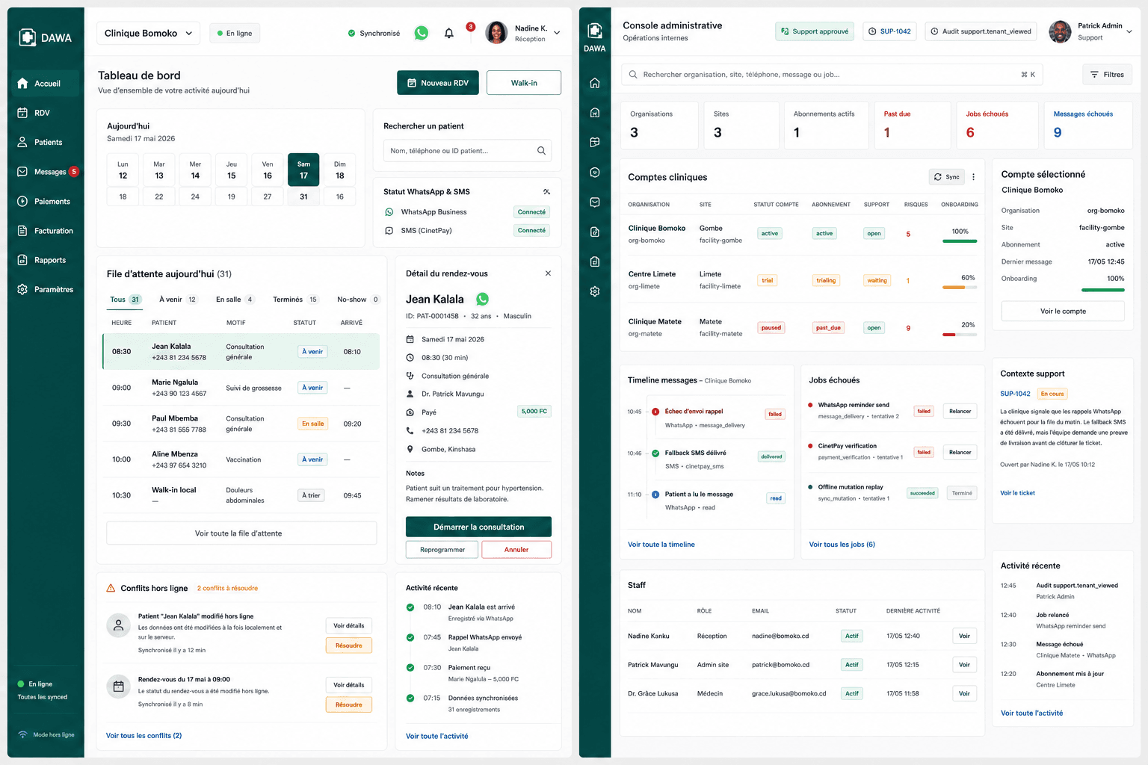The height and width of the screenshot is (765, 1148).
Task: Open the dropdown arrow next to Nadine K.
Action: tap(557, 33)
